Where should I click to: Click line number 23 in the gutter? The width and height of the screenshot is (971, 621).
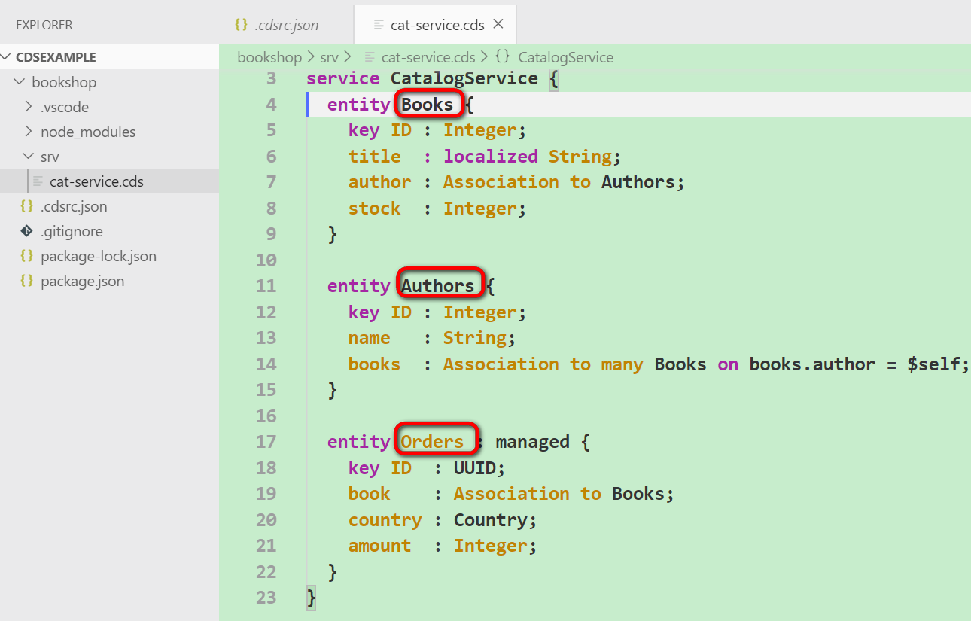[x=266, y=598]
